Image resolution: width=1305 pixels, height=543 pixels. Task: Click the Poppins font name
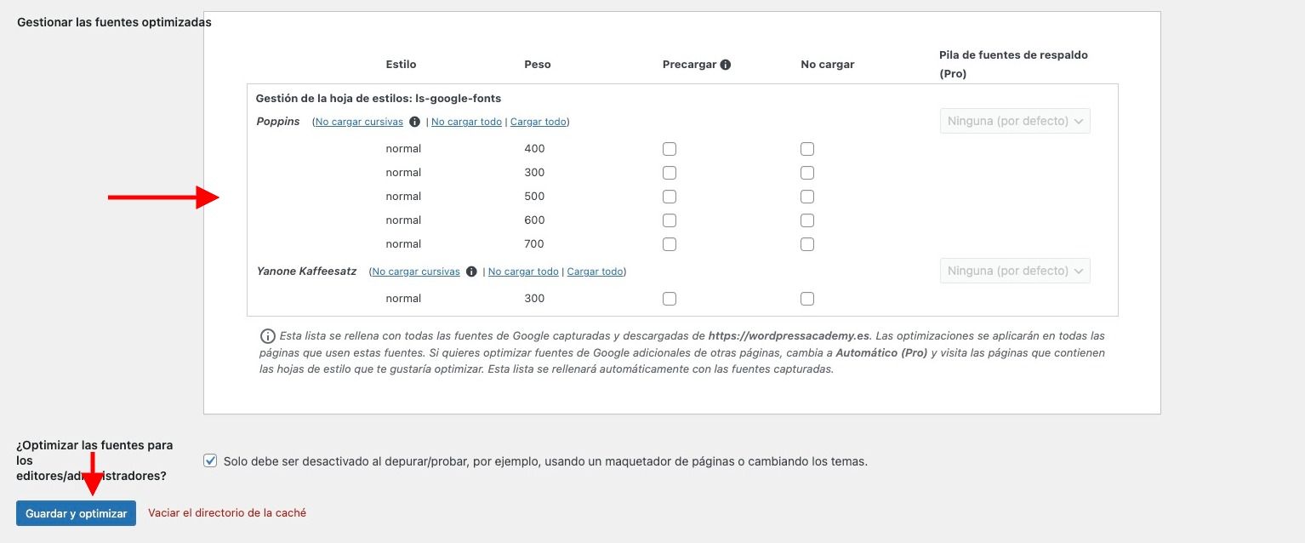tap(278, 122)
